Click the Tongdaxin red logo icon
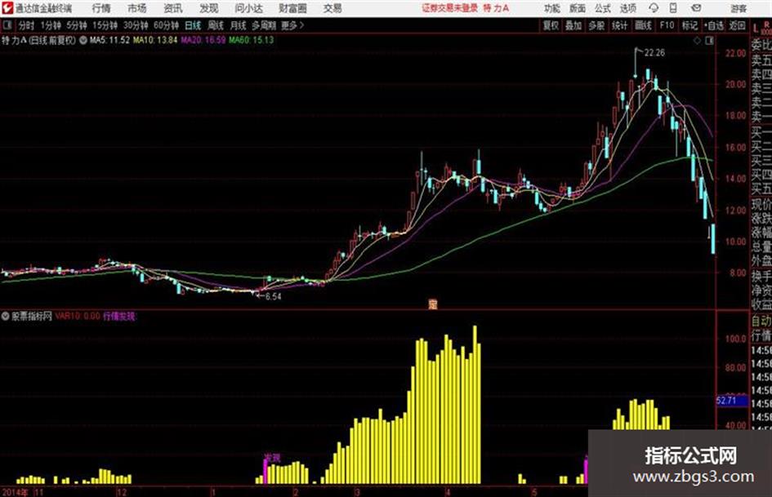This screenshot has width=772, height=497. click(x=7, y=8)
